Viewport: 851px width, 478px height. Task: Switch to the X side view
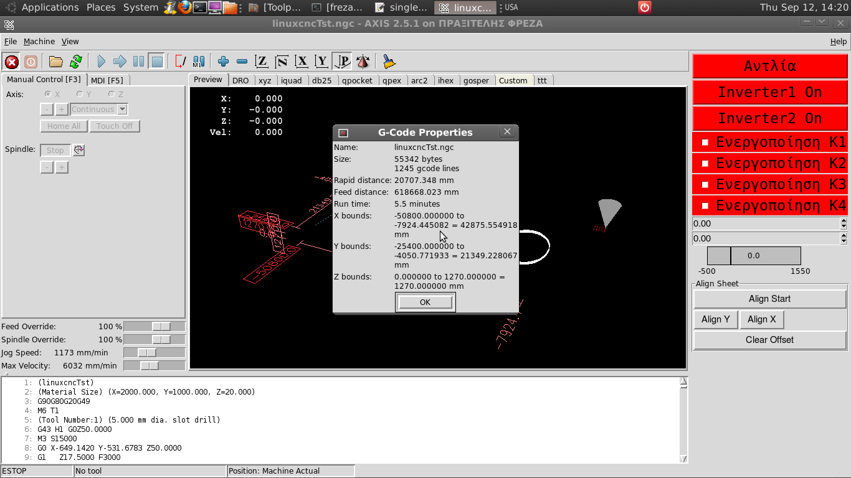click(302, 62)
